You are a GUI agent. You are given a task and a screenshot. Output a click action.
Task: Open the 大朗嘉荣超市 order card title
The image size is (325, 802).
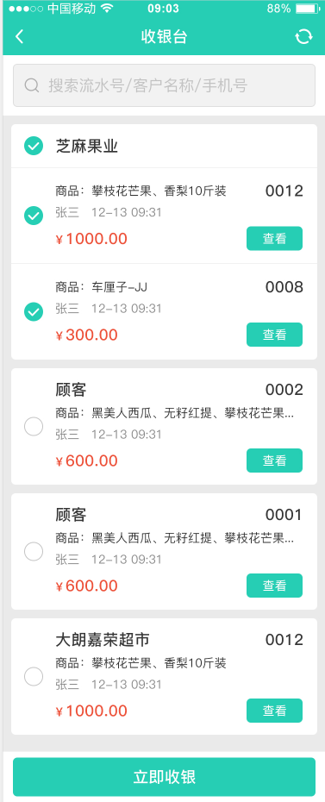[103, 640]
